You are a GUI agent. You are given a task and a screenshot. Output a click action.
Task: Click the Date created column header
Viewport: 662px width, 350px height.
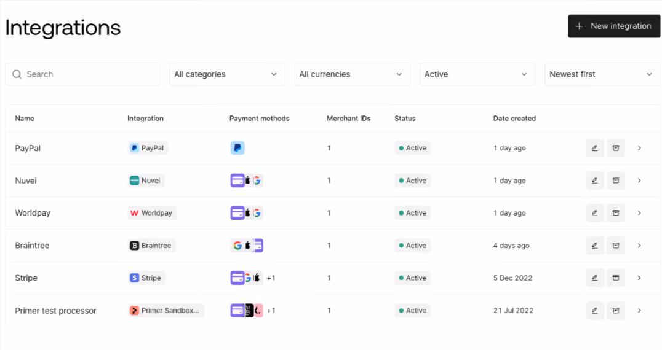(x=514, y=119)
